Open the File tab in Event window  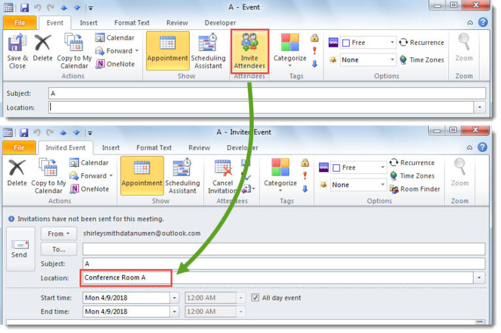click(20, 23)
